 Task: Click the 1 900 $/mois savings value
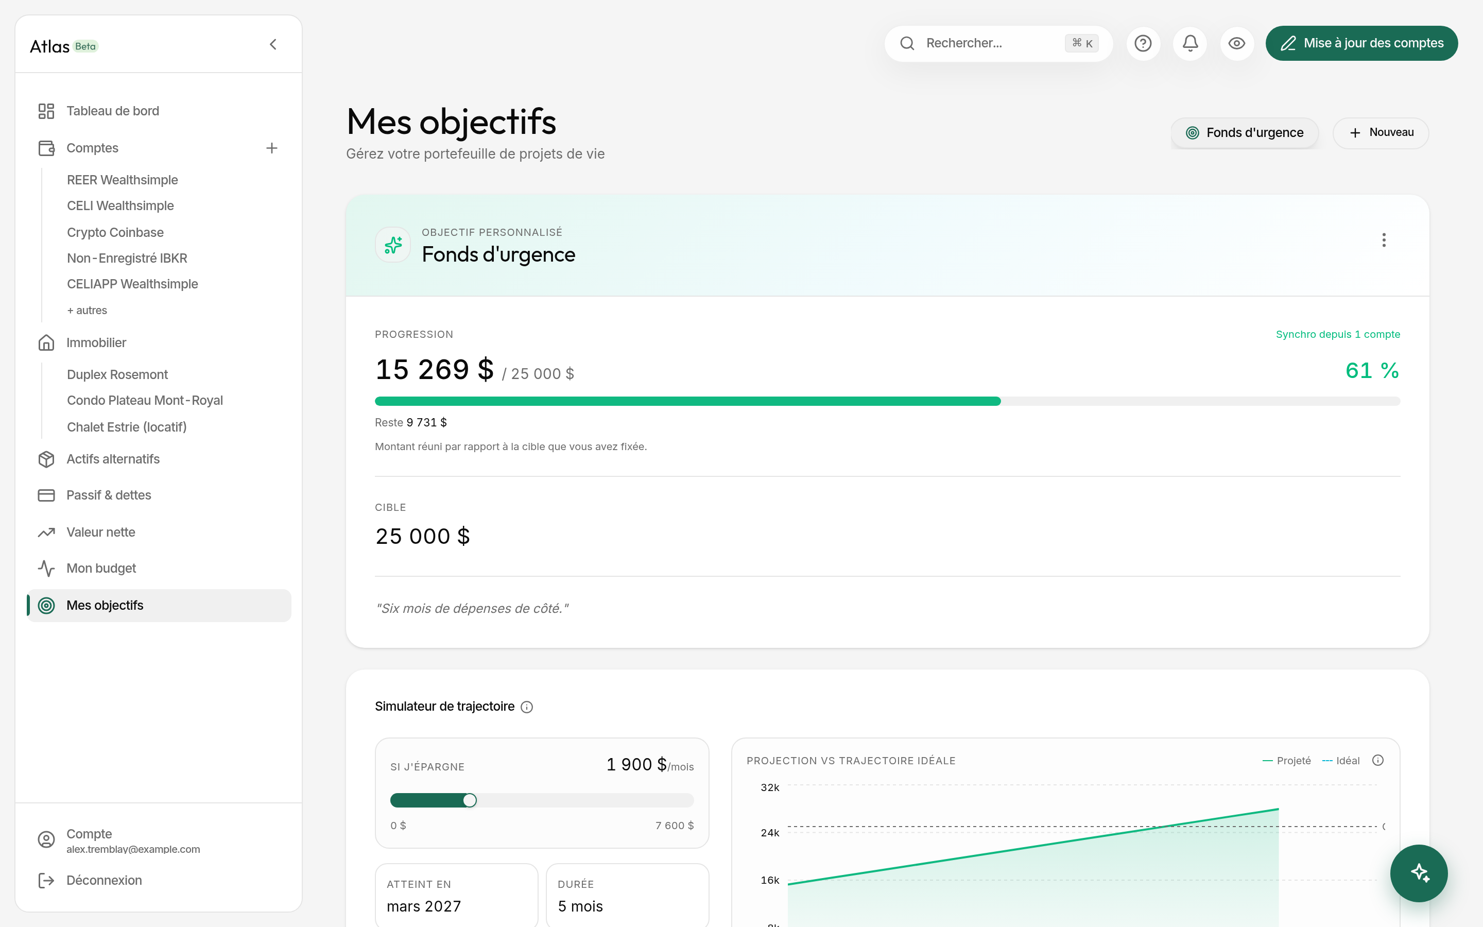(x=650, y=765)
